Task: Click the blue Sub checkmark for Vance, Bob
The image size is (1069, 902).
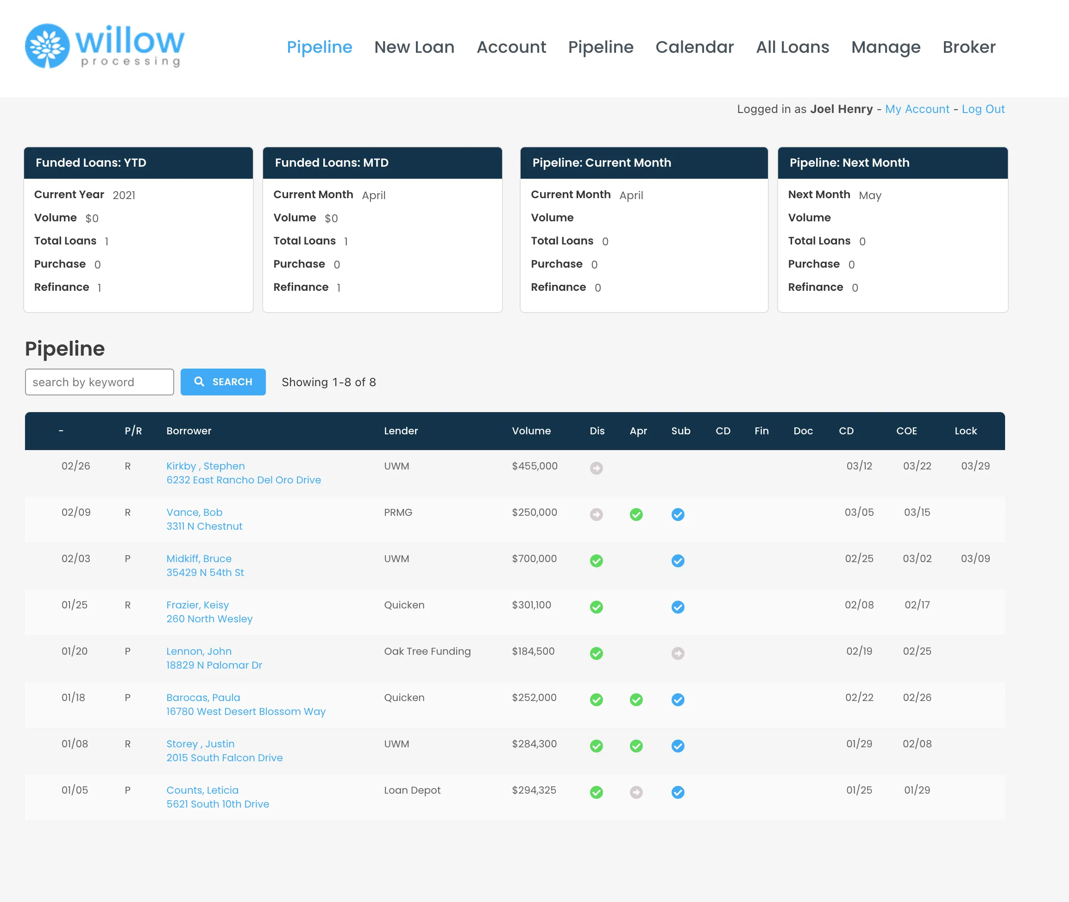Action: [678, 514]
